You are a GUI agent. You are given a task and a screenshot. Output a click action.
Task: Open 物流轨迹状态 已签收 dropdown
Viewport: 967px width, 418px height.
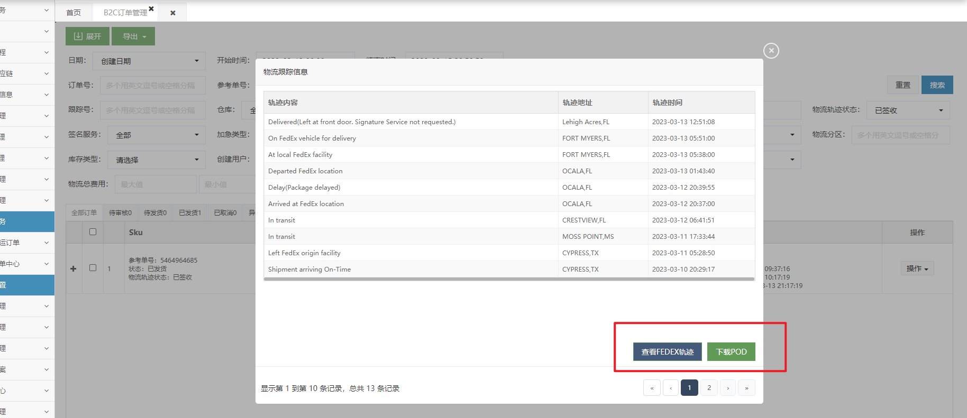tap(908, 110)
